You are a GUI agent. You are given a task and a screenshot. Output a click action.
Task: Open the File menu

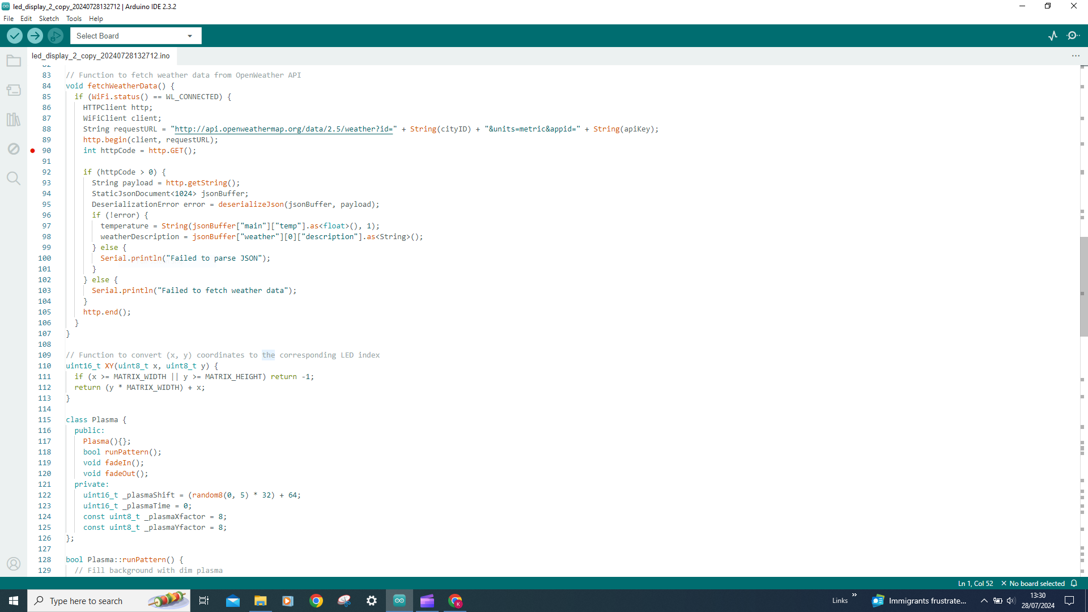[8, 19]
